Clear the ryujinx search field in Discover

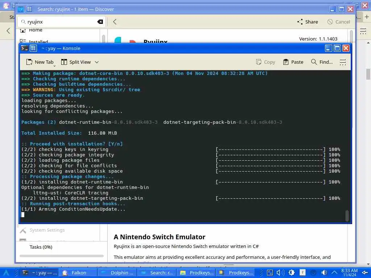[100, 22]
